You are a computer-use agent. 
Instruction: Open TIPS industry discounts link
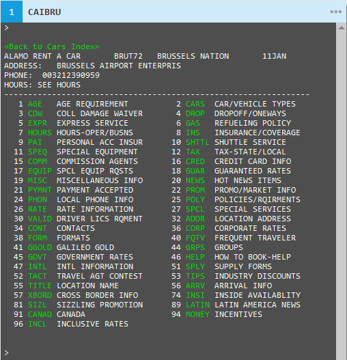pos(195,276)
